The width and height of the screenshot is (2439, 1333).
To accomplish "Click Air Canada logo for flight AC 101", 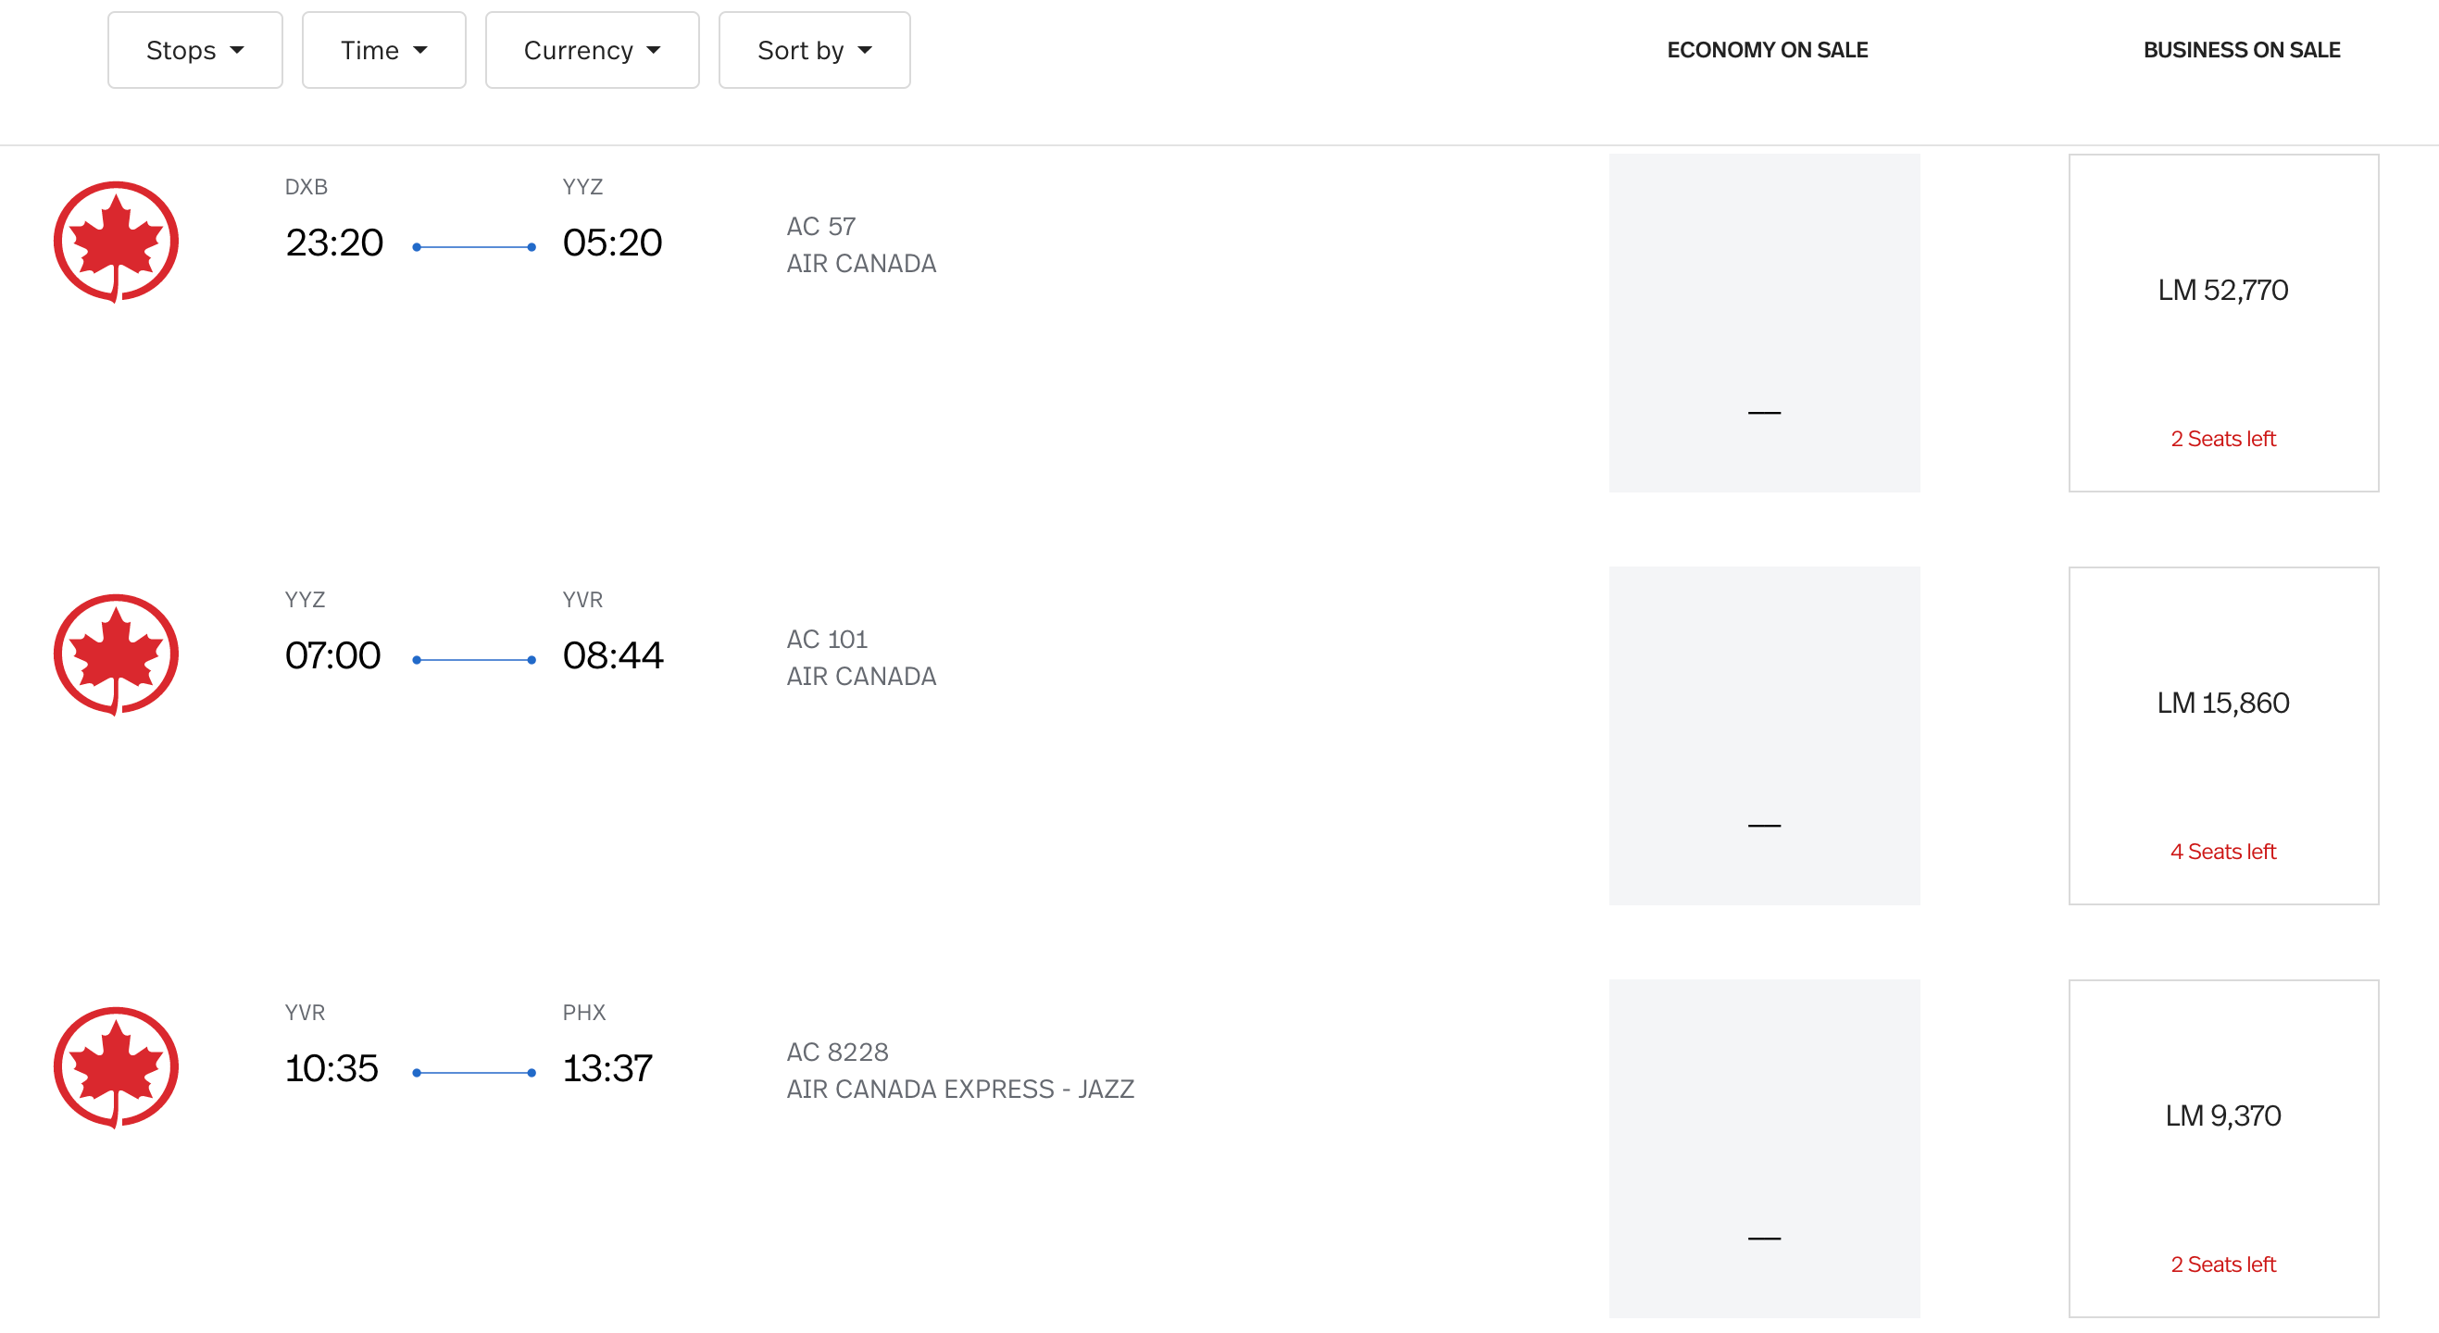I will [116, 655].
